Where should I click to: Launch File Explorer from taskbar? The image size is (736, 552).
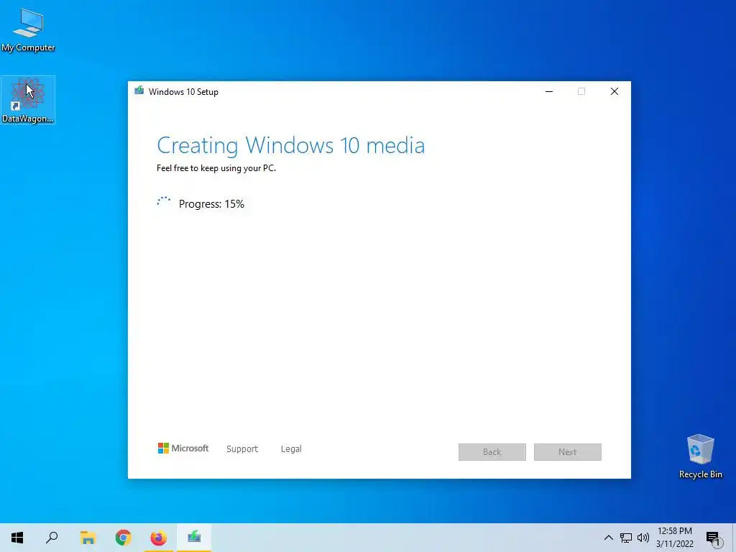[88, 538]
